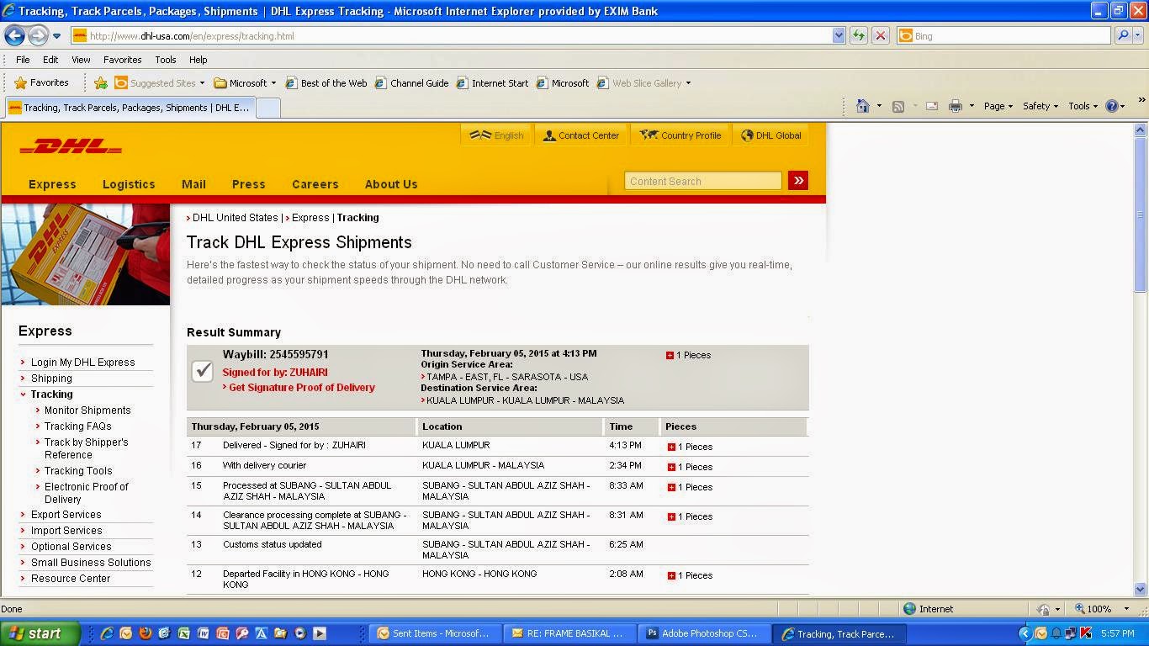Click the waybill 2545595791 checkmark box
The height and width of the screenshot is (646, 1149).
pos(203,371)
